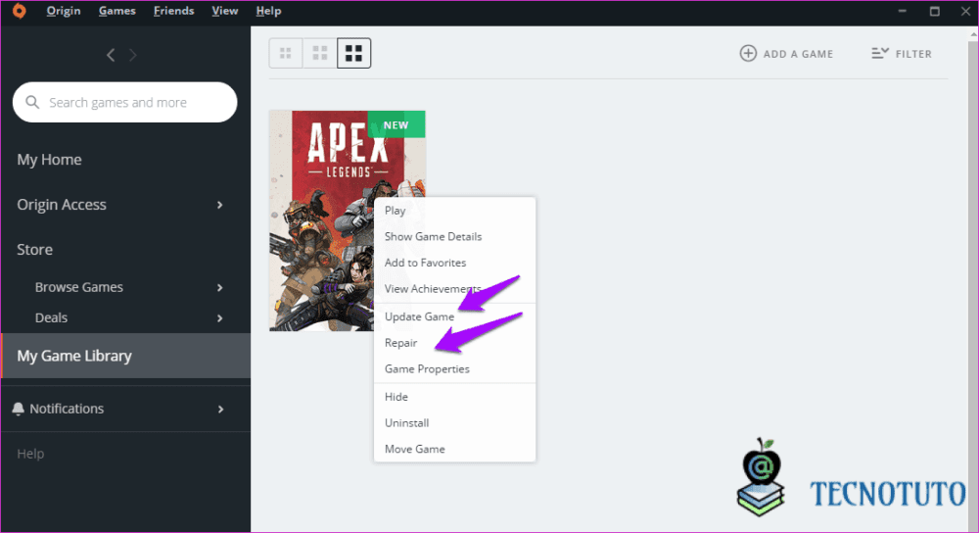Open the View menu
Screen dimensions: 979x533
click(x=225, y=11)
